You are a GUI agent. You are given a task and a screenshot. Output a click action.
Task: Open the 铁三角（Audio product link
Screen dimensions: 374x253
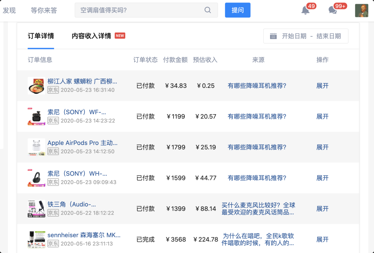tap(72, 204)
